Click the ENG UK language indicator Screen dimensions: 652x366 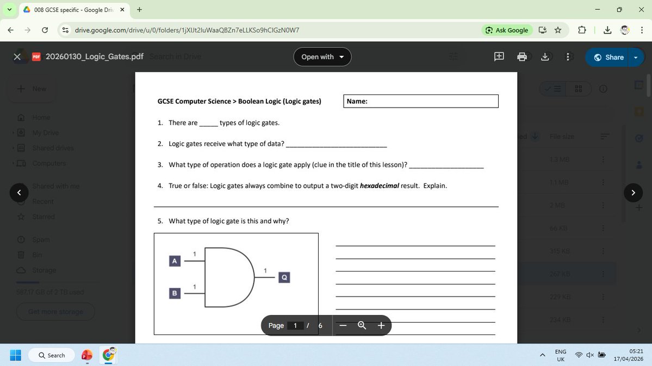(561, 355)
